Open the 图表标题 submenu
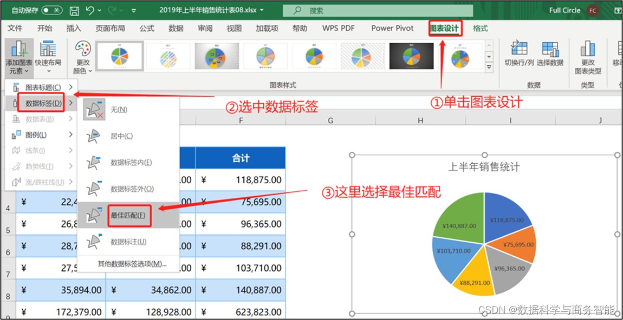This screenshot has height=320, width=623. tap(41, 87)
